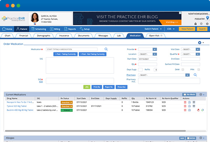
Task: Click Alyssa Garcia's patient photo
Action: [x=34, y=18]
